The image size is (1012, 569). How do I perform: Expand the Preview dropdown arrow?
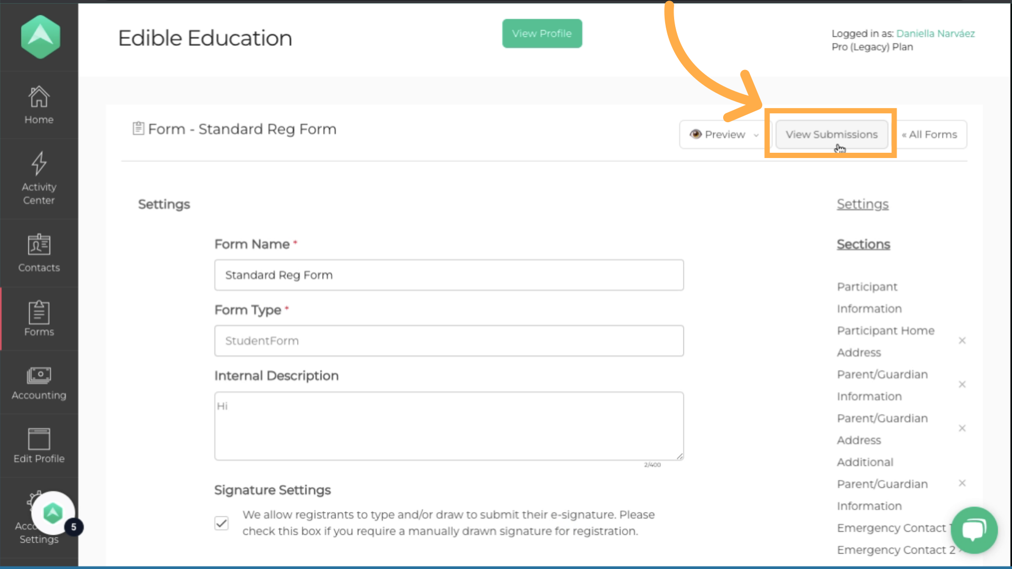pyautogui.click(x=756, y=135)
